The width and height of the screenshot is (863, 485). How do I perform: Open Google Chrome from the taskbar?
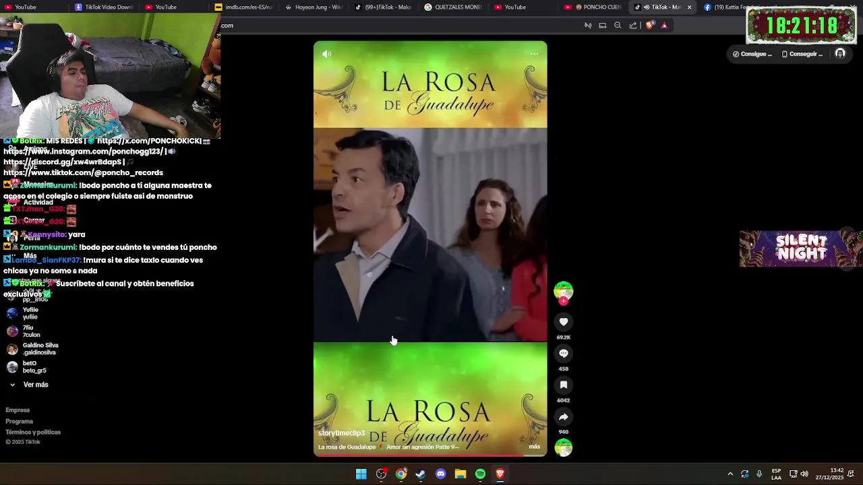point(401,474)
